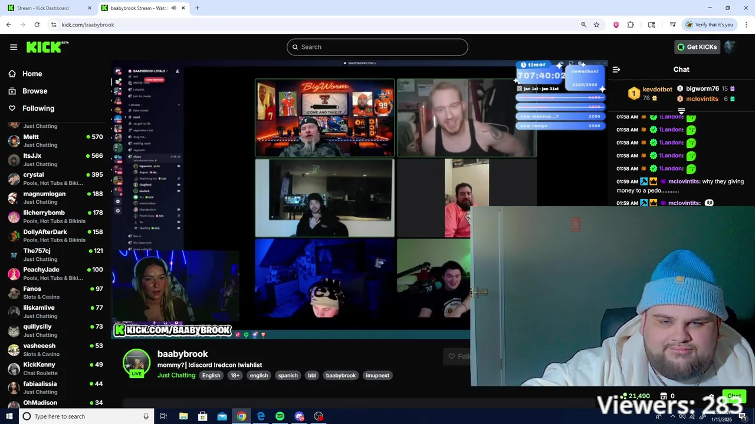Select the bbl tag

(x=311, y=375)
